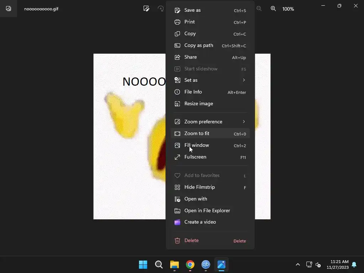Click the zoom in magnifier icon
Screen dimensions: 364x273
tap(273, 9)
